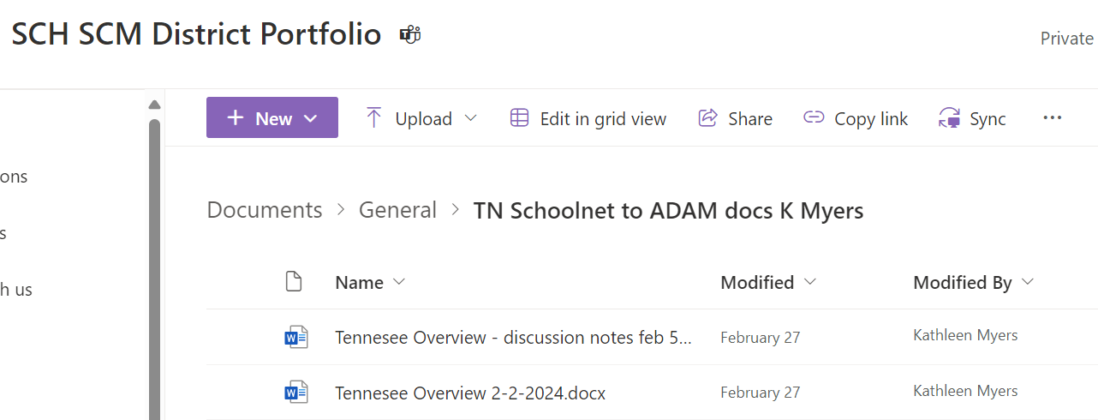Click the file type column header icon
Image resolution: width=1098 pixels, height=420 pixels.
point(294,282)
